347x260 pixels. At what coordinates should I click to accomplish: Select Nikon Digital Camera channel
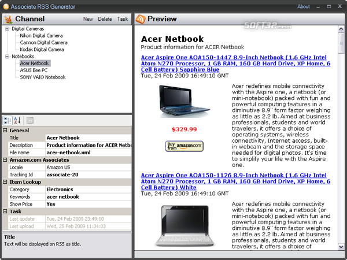(41, 36)
